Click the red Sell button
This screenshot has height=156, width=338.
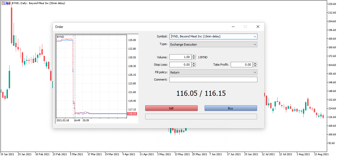[x=171, y=108]
